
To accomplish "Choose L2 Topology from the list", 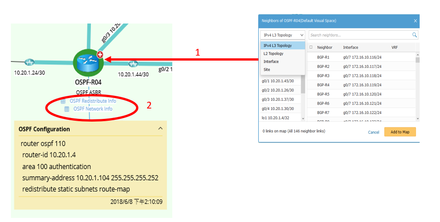I will (x=283, y=53).
